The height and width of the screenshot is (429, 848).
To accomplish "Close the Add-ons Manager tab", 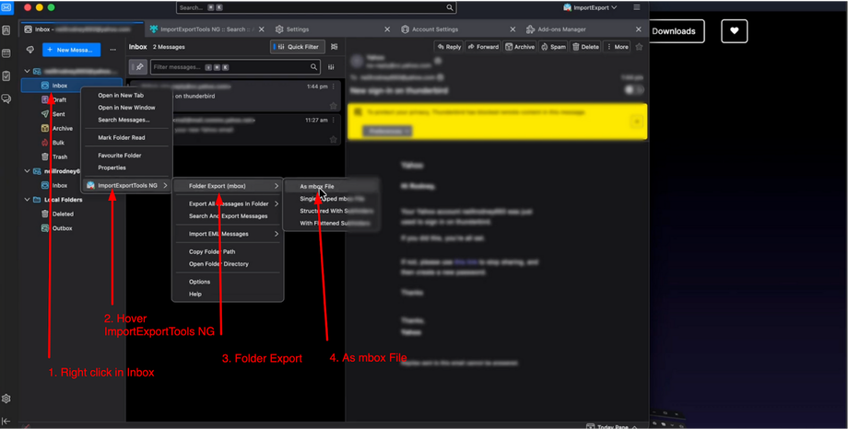I will (x=639, y=29).
